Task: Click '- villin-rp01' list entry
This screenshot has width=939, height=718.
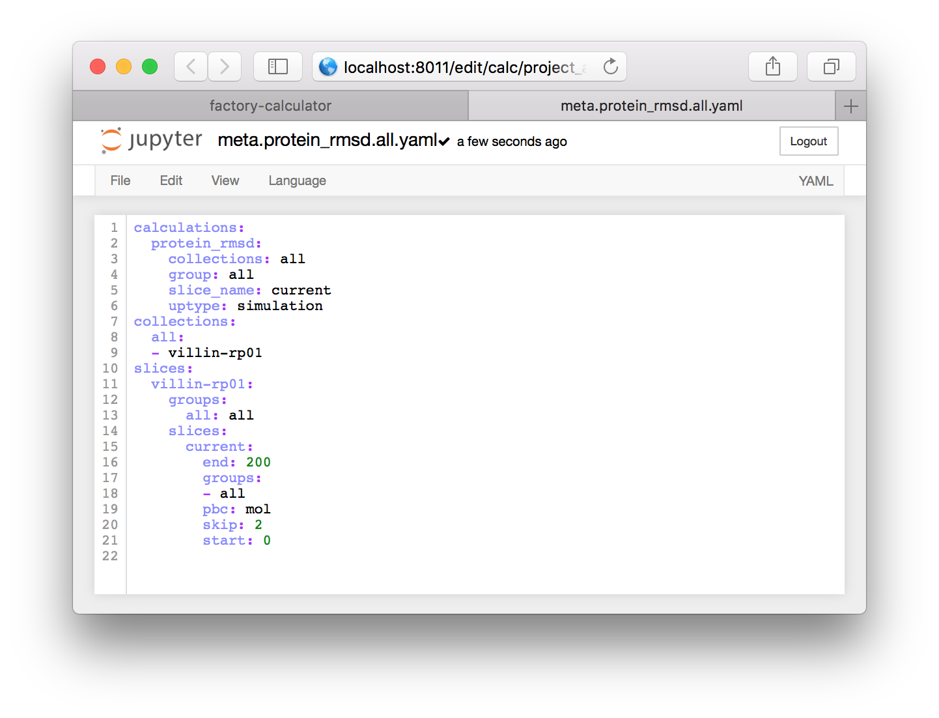Action: [x=207, y=352]
